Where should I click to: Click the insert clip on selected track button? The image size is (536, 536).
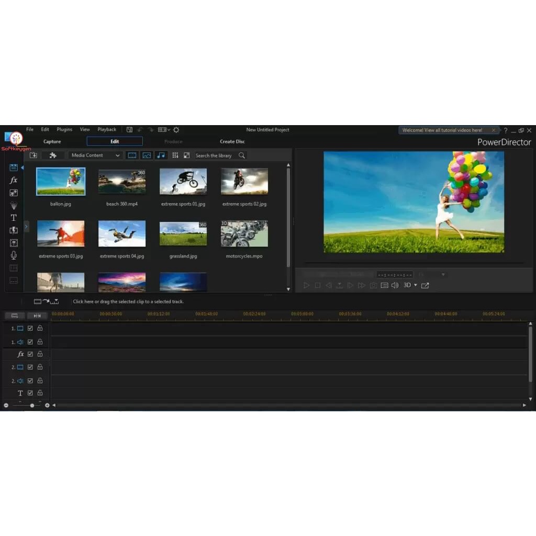(46, 301)
